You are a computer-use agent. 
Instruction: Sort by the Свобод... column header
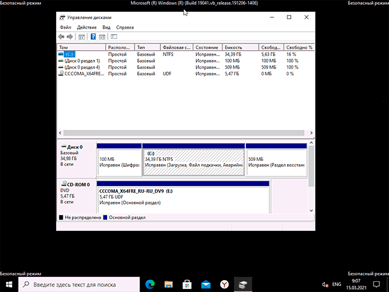(x=271, y=47)
